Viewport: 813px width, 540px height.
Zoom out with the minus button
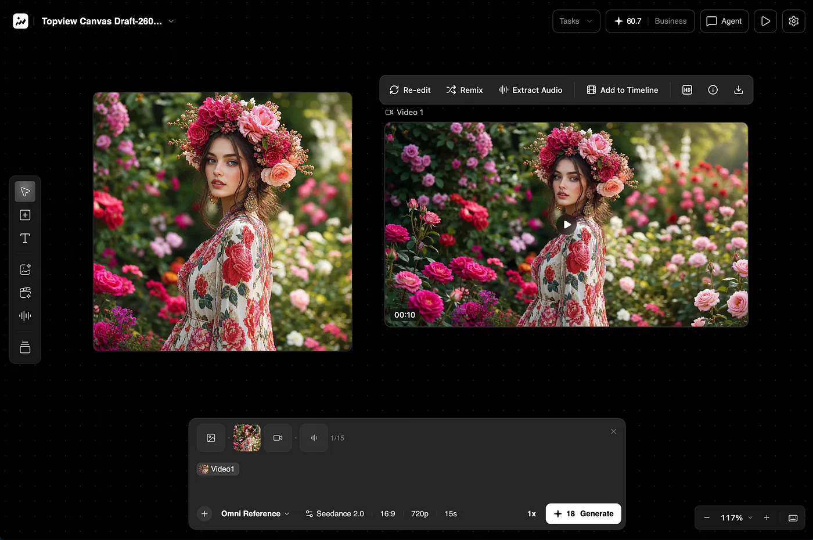click(x=707, y=518)
